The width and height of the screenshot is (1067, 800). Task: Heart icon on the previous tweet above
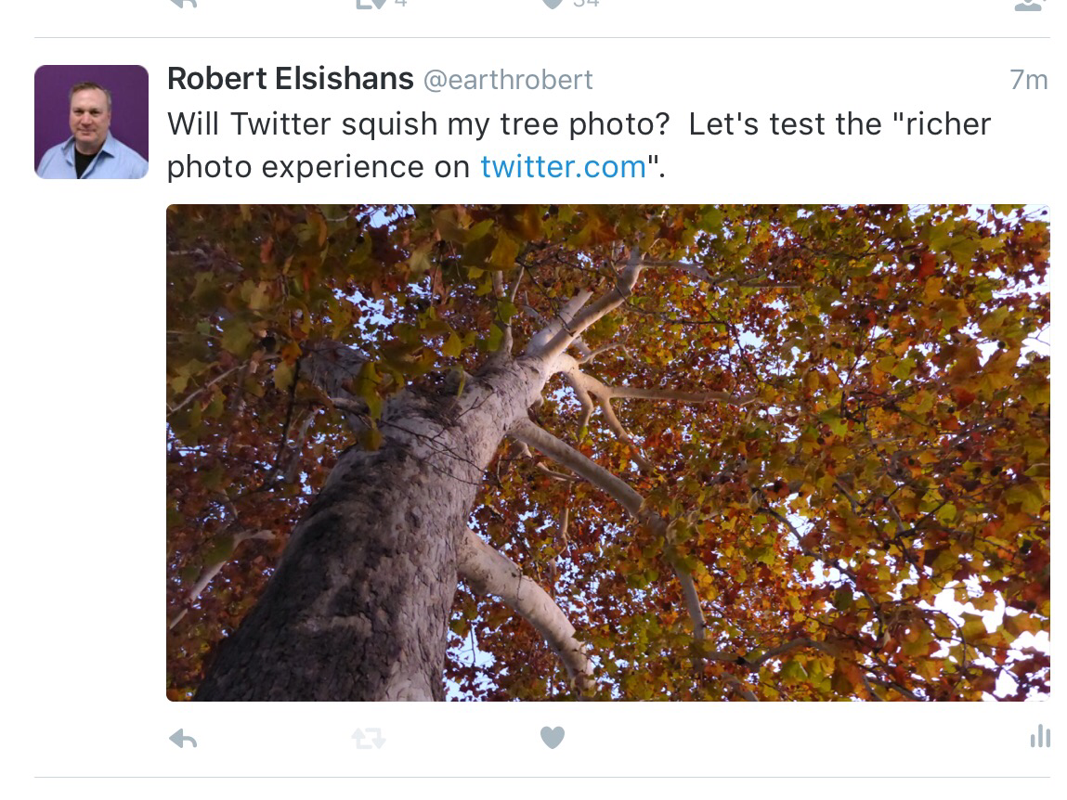click(x=553, y=4)
